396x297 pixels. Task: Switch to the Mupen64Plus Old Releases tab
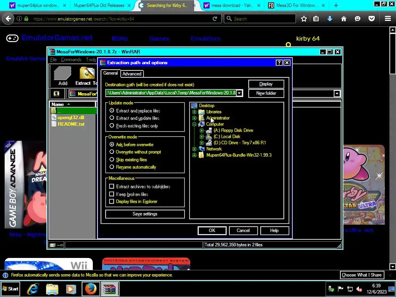pyautogui.click(x=99, y=5)
